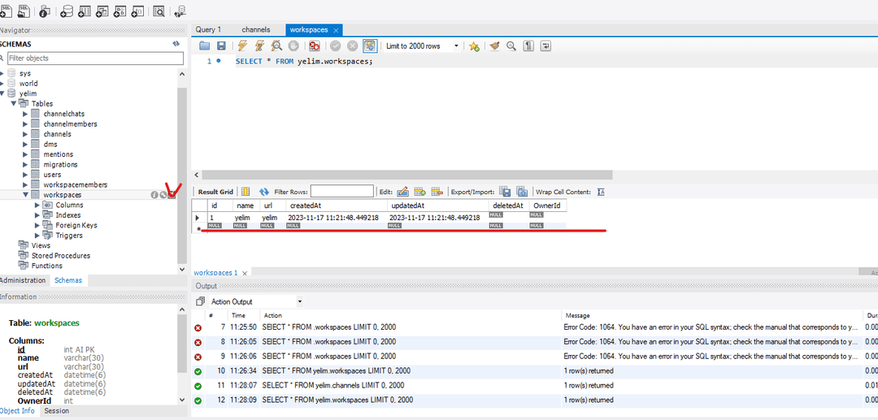Switch to the channels query tab
Image resolution: width=878 pixels, height=420 pixels.
coord(256,29)
